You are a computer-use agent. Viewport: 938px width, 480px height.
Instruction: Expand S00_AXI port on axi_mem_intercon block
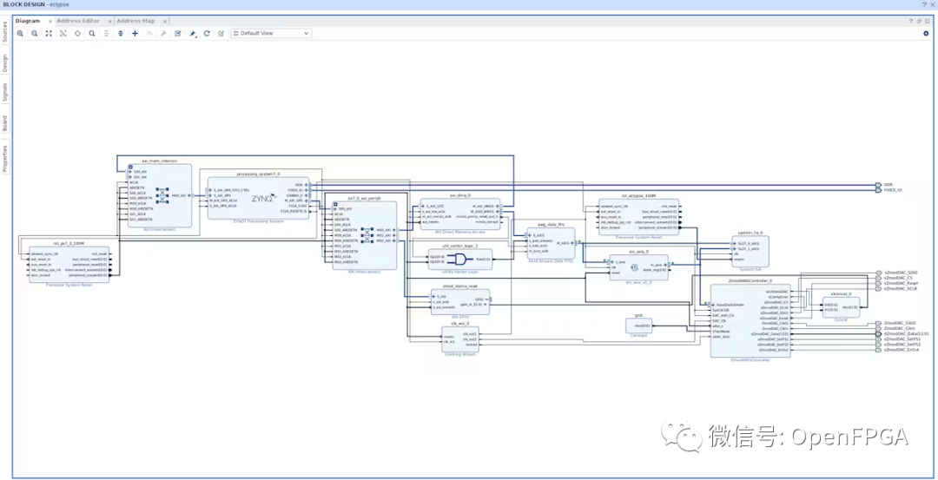130,172
